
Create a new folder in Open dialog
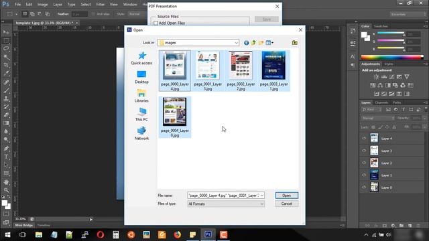[x=261, y=43]
